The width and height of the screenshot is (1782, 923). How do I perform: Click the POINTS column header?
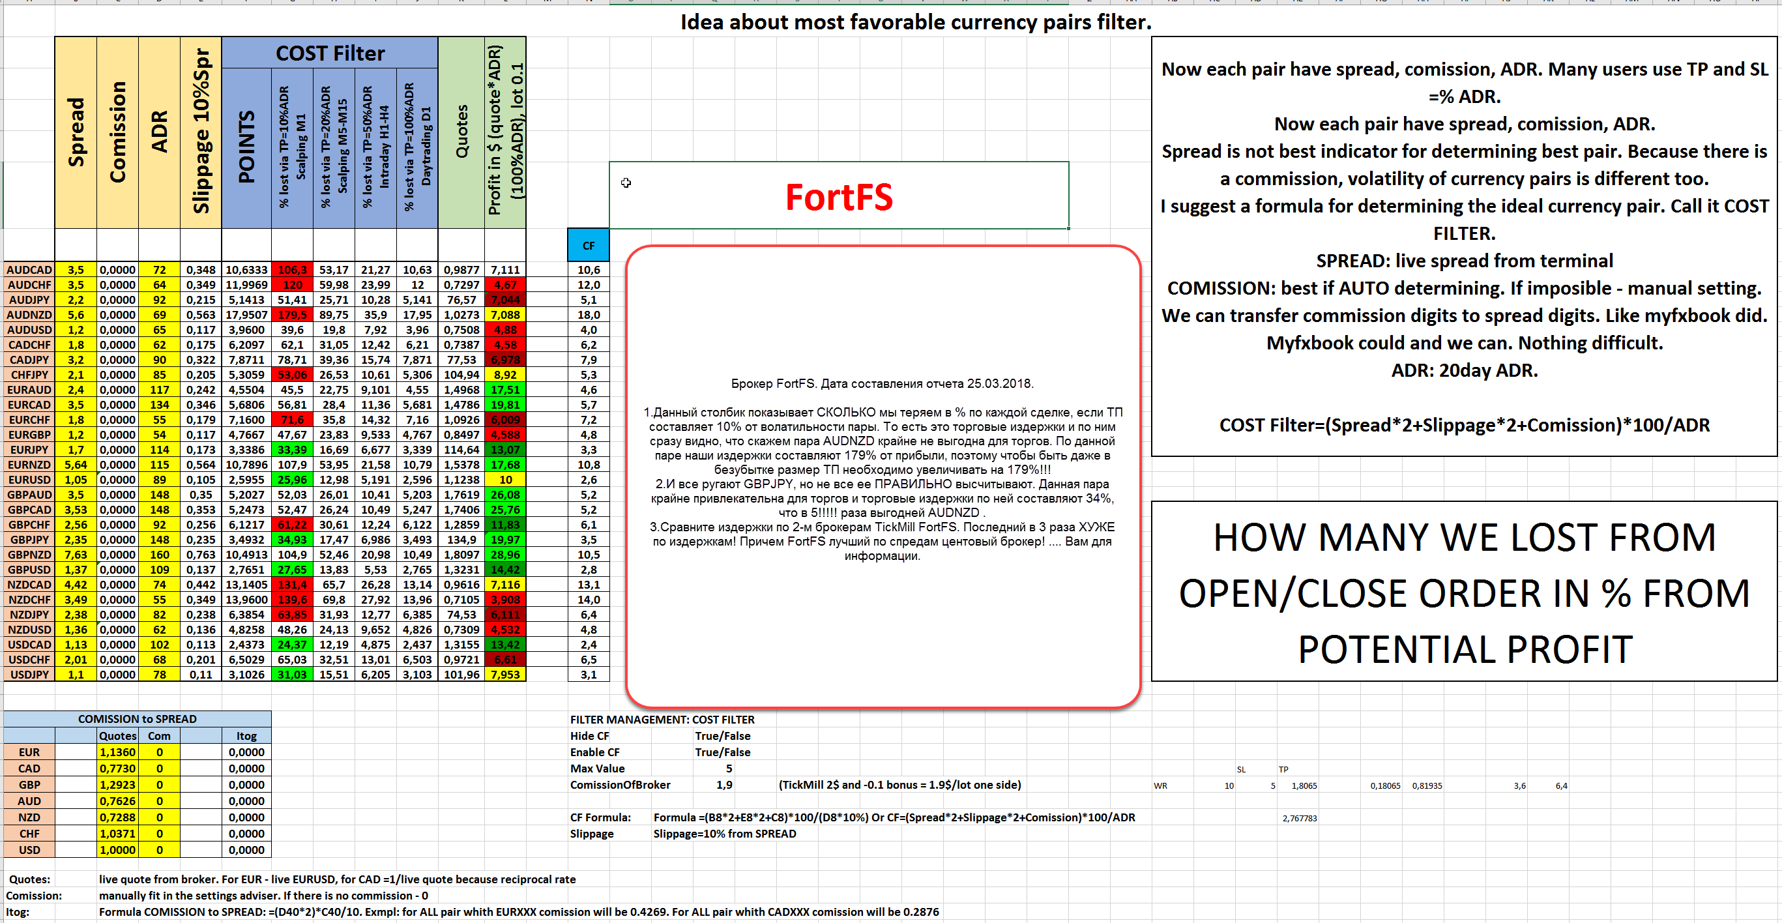tap(246, 147)
